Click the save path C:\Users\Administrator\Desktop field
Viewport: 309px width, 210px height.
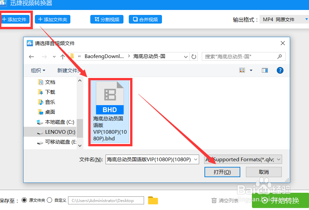[106, 200]
